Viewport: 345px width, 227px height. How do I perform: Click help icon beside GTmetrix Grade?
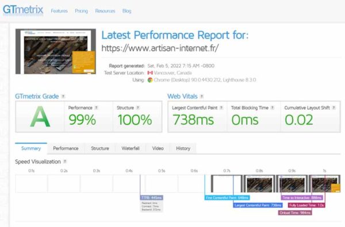tap(63, 97)
